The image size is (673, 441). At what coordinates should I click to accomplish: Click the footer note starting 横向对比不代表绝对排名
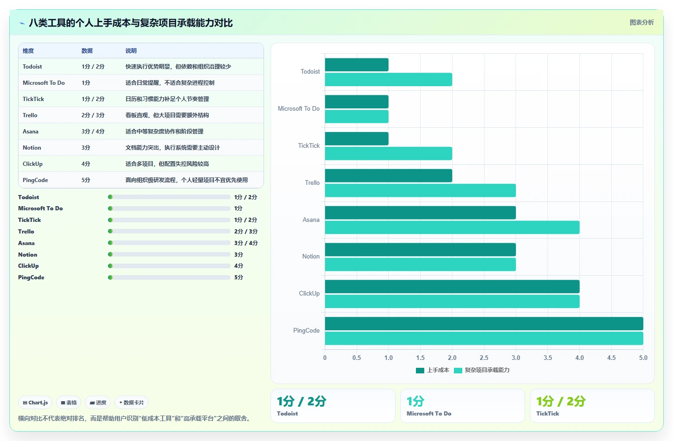point(135,418)
